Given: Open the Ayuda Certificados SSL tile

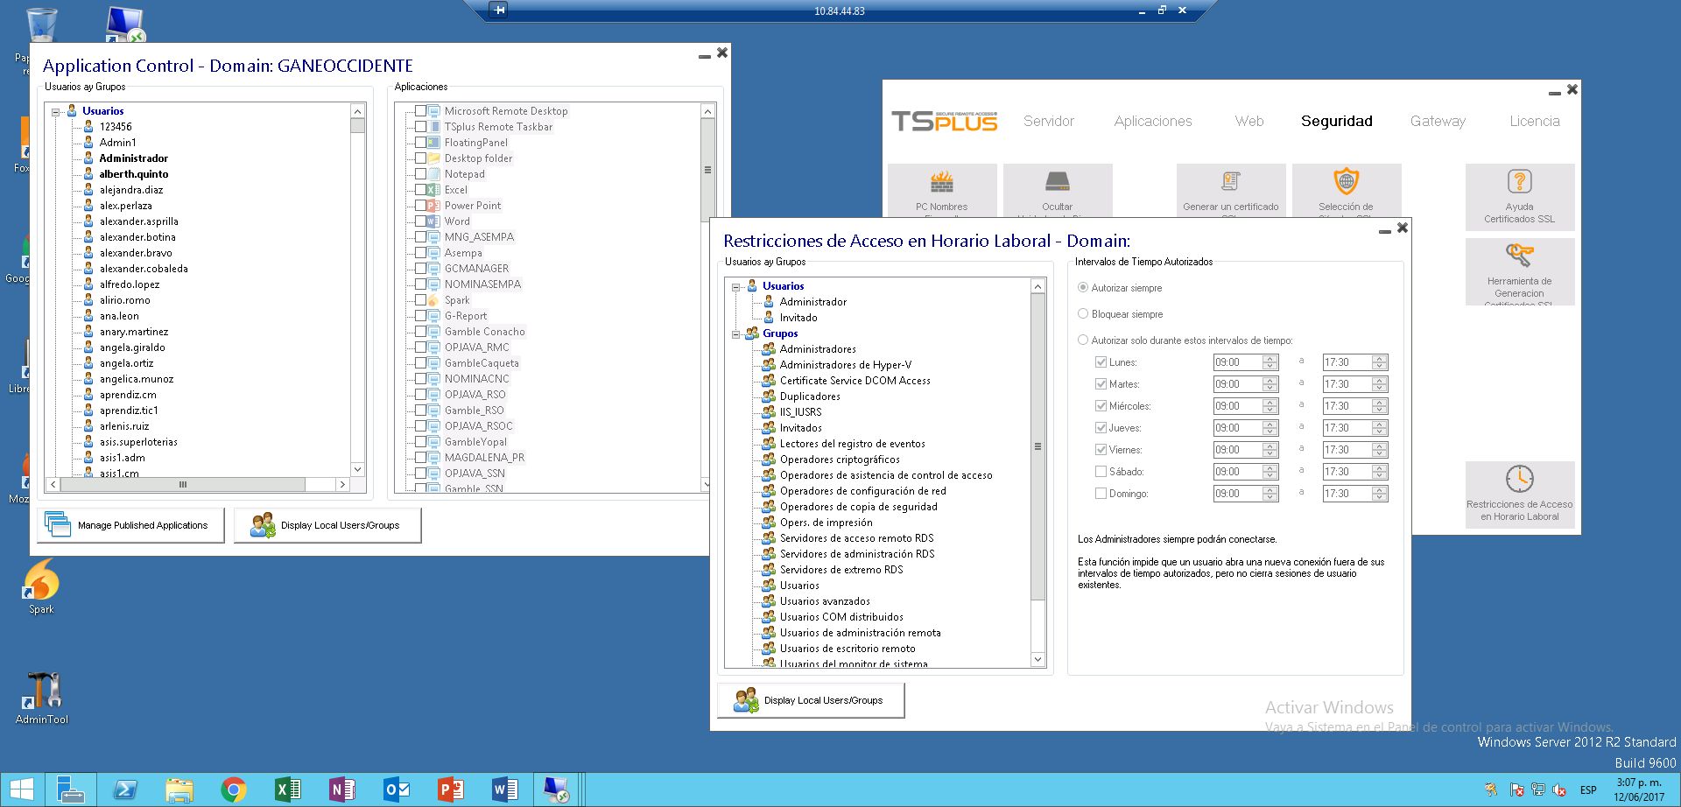Looking at the screenshot, I should (x=1519, y=197).
